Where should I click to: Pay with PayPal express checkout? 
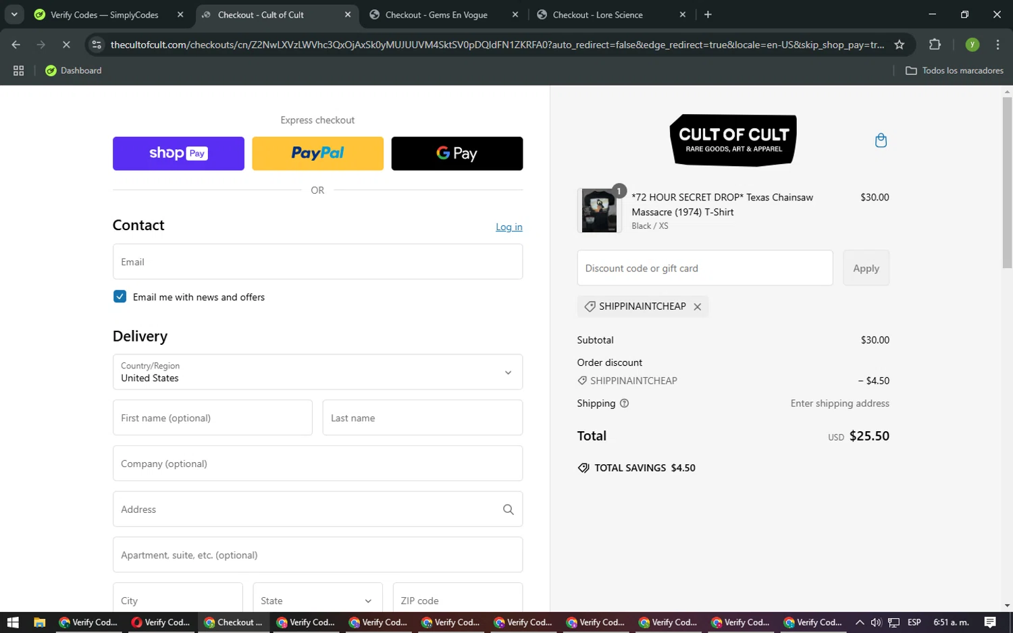coord(317,153)
